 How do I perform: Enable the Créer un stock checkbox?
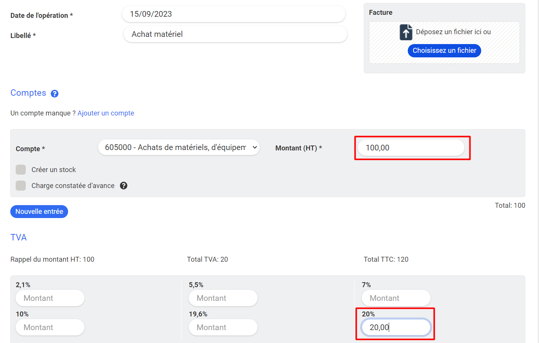click(x=21, y=170)
